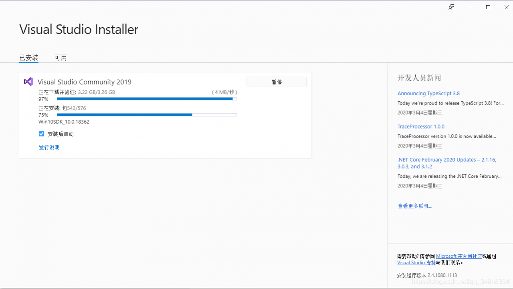This screenshot has height=289, width=513.
Task: Open TraceProcessor 1.0.0 news link
Action: pyautogui.click(x=421, y=126)
